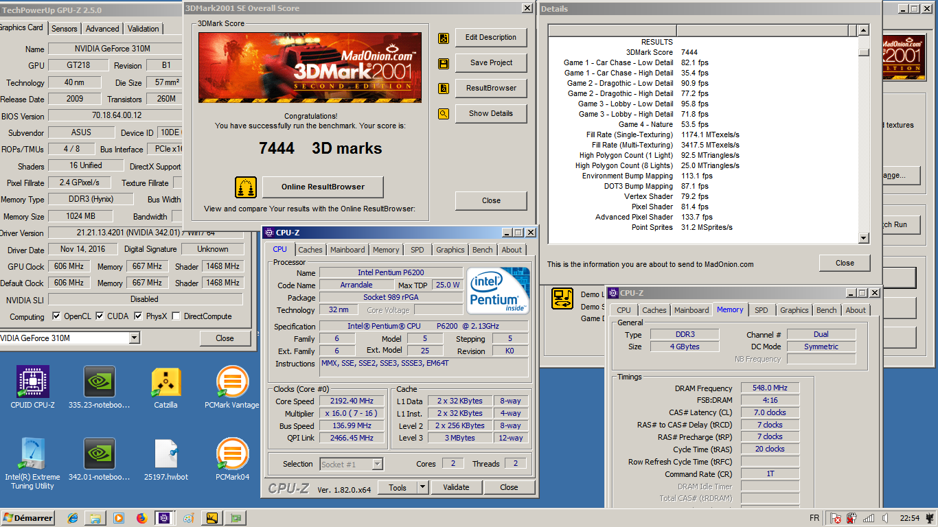938x527 pixels.
Task: Open the SPD tab in Memory CPU-Z window
Action: click(762, 310)
